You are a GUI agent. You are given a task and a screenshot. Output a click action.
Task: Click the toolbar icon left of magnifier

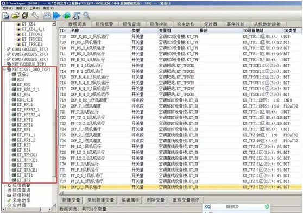click(x=77, y=16)
